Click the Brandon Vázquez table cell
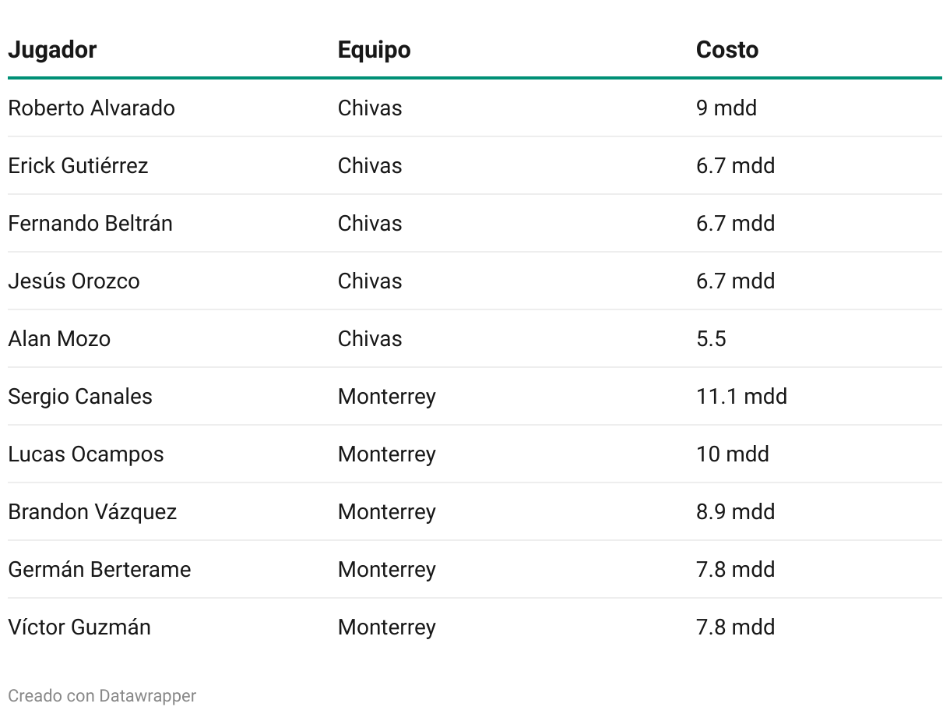Viewport: 950px width, 714px height. tap(92, 511)
